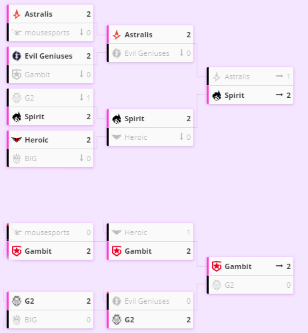Image resolution: width=308 pixels, height=333 pixels.
Task: Click the Astralis logo in the upper semifinal
Action: click(117, 35)
